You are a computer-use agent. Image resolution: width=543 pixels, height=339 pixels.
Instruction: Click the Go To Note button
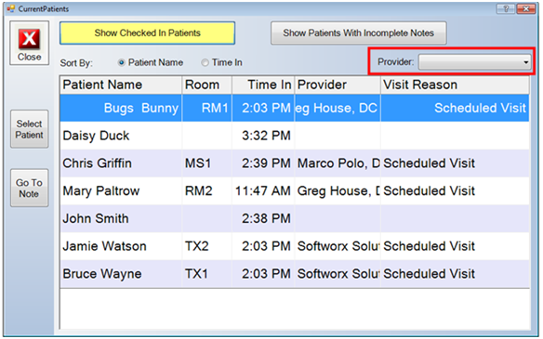(30, 188)
